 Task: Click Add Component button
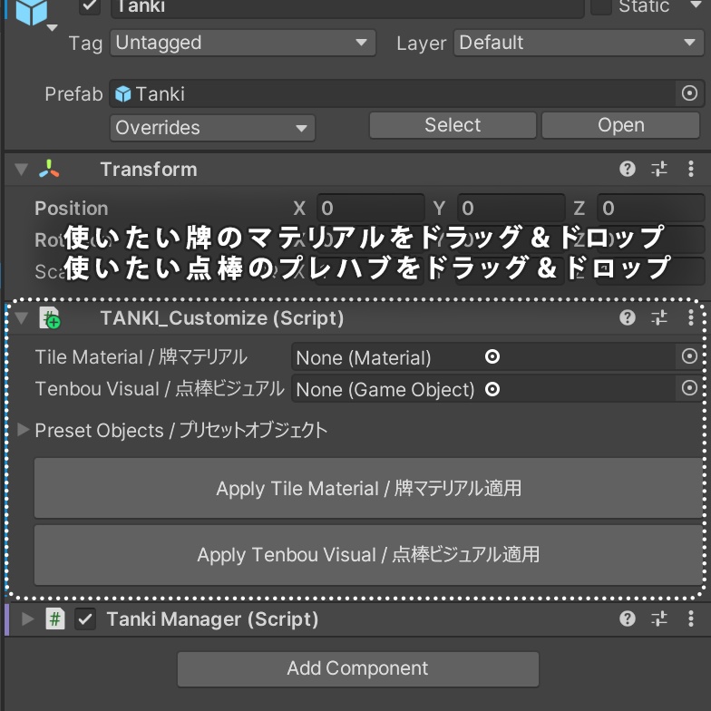coord(357,669)
